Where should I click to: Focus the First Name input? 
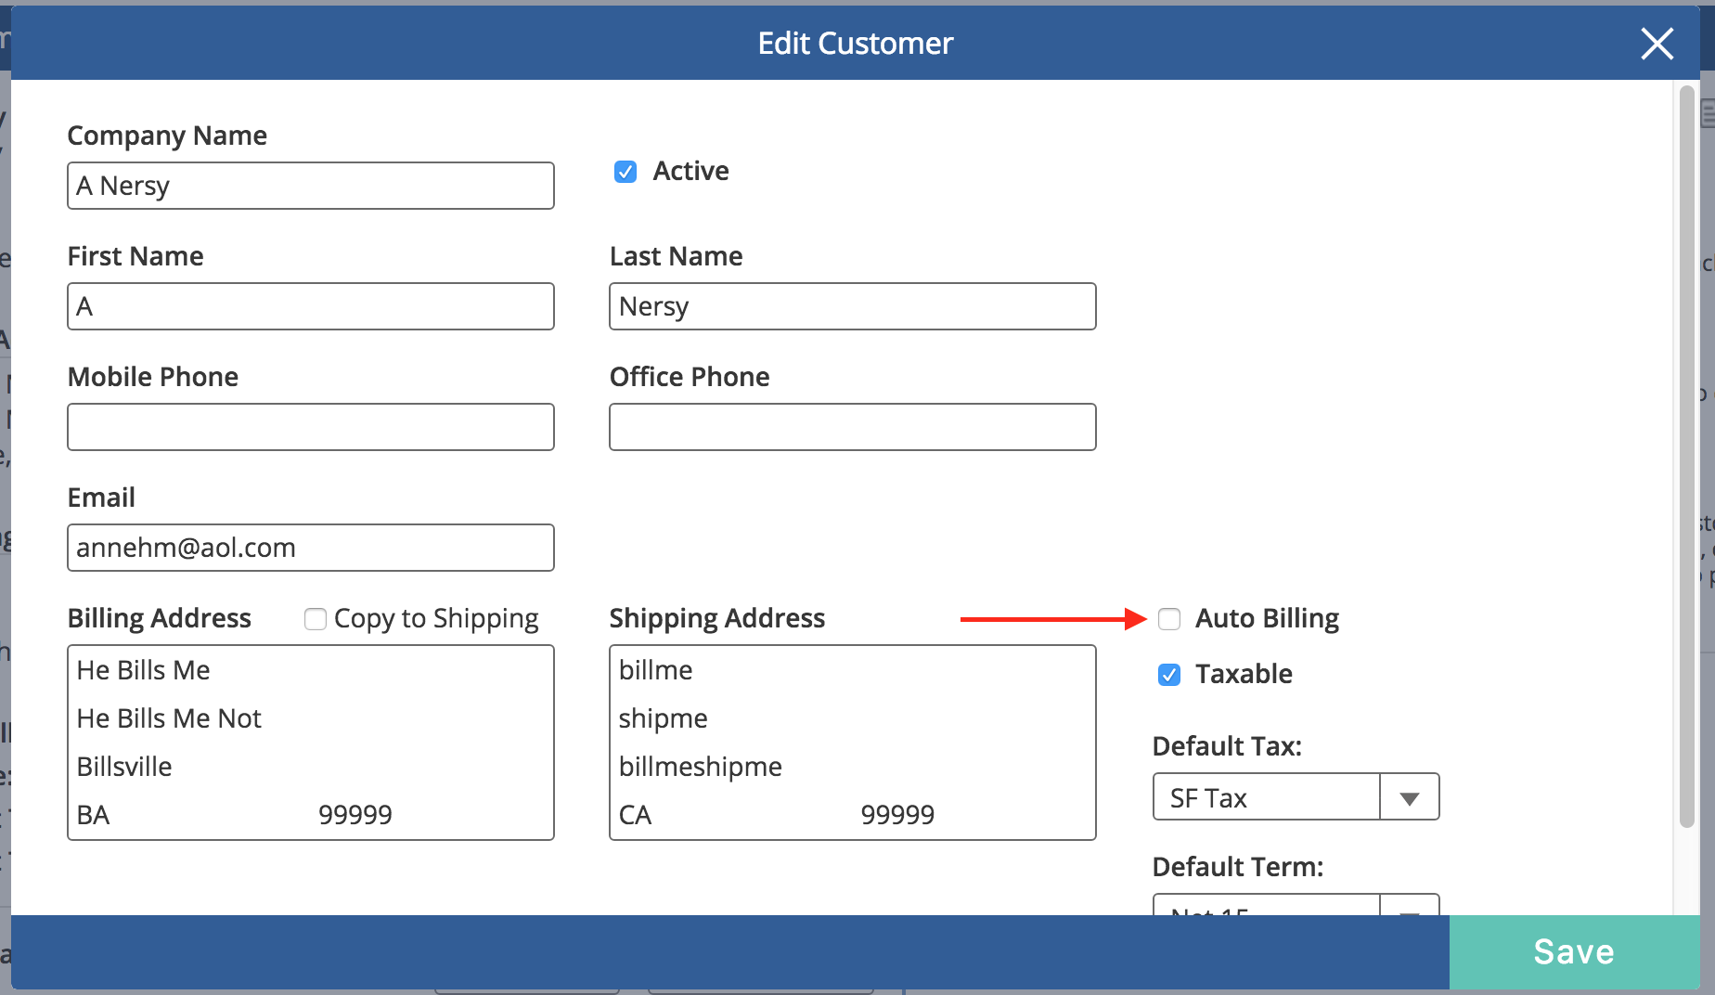click(310, 306)
